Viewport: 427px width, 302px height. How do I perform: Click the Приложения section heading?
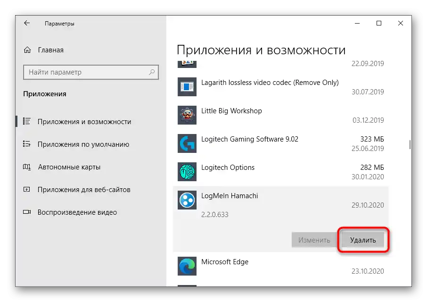pos(45,94)
